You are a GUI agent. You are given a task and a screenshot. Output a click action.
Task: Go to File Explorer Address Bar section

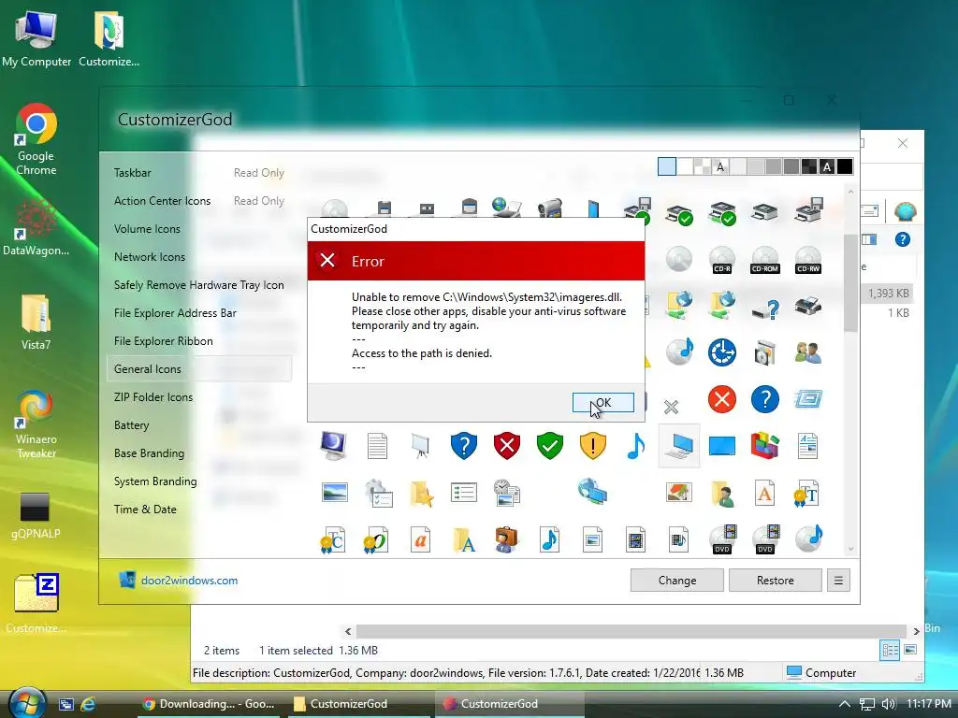tap(175, 313)
